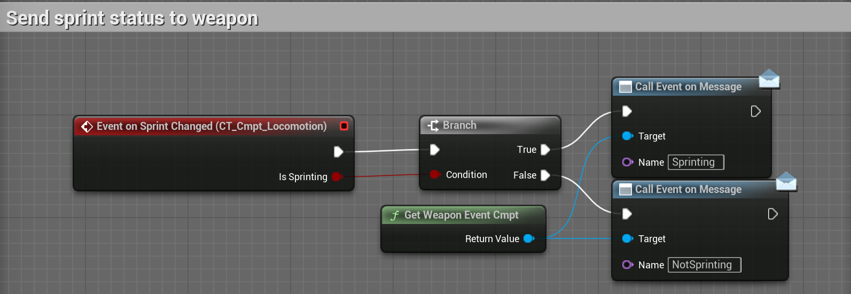851x294 pixels.
Task: Click the Event node's execution output pin
Action: click(339, 152)
